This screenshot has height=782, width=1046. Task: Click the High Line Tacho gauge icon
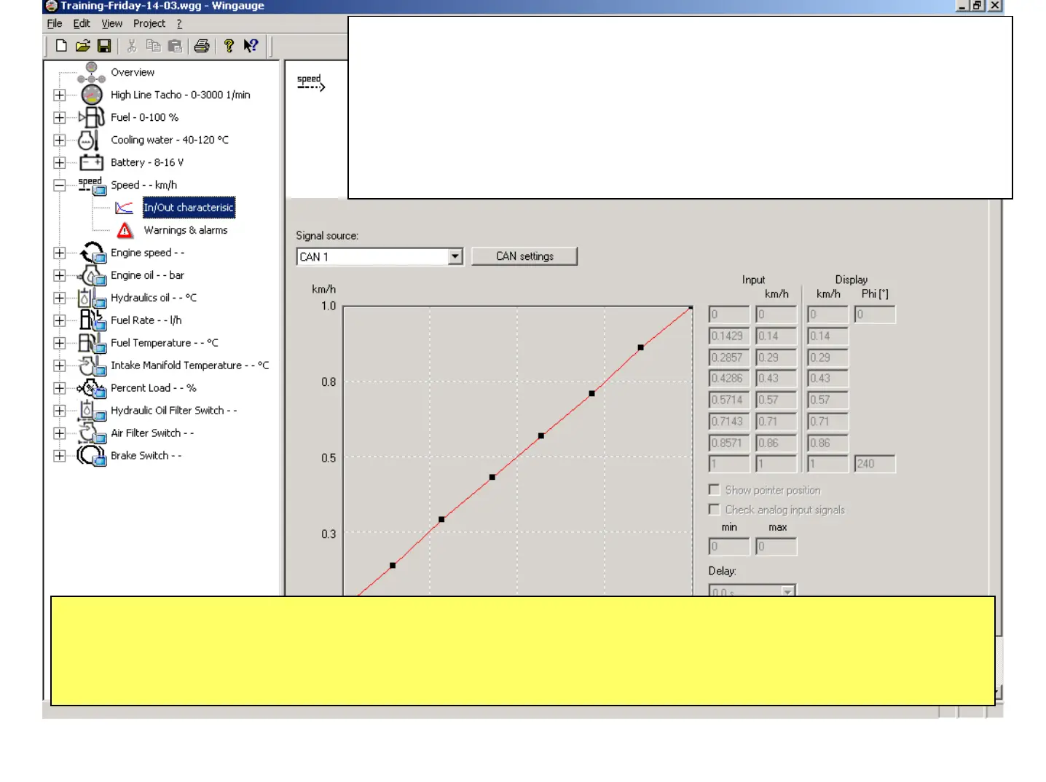point(91,95)
